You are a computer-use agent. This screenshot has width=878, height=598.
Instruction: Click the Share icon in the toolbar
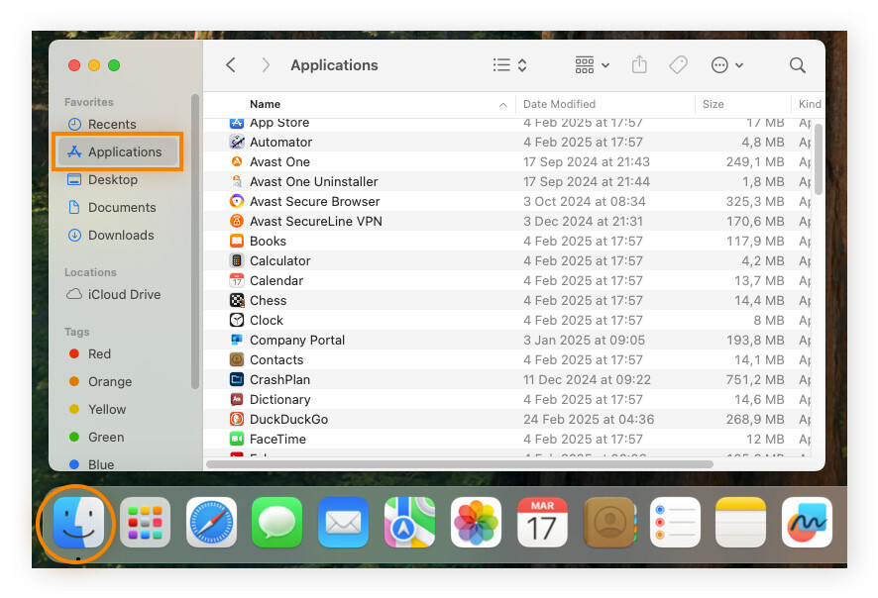[639, 64]
